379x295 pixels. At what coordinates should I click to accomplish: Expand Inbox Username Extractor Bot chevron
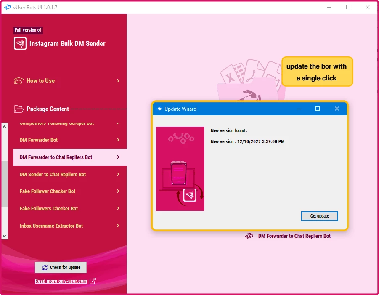118,226
